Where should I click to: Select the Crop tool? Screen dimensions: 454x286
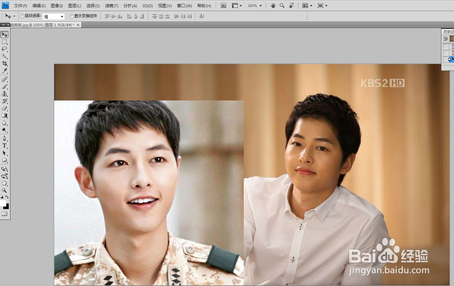(x=5, y=63)
